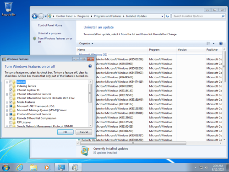The height and width of the screenshot is (172, 229).
Task: Select the KB5029296 update row
Action: pyautogui.click(x=150, y=59)
